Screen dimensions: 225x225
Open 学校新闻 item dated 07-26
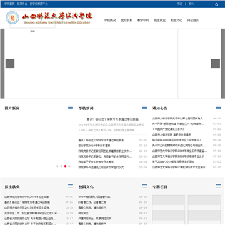pyautogui.click(x=101, y=140)
